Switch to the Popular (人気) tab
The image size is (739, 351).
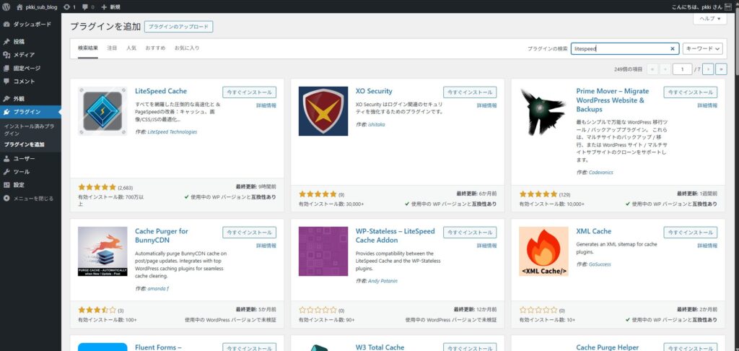pos(131,48)
